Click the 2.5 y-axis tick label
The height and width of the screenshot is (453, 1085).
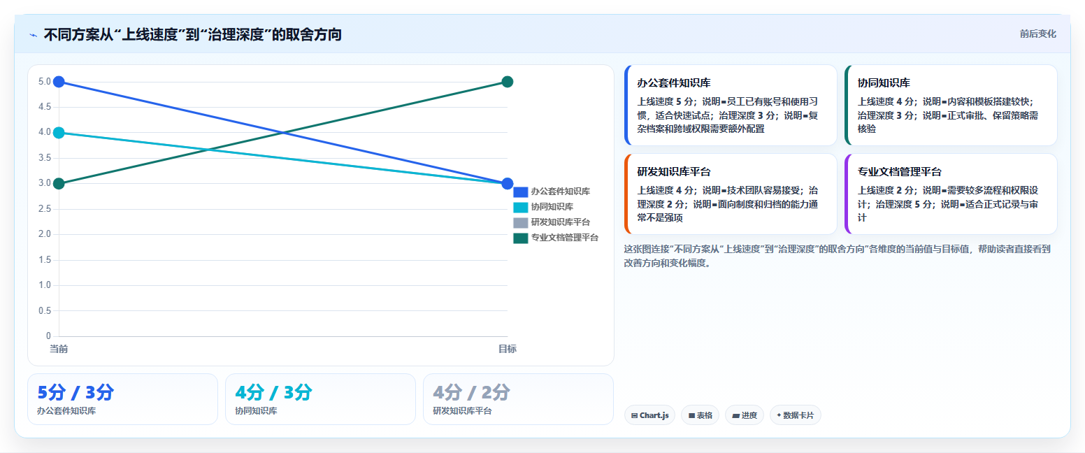45,209
